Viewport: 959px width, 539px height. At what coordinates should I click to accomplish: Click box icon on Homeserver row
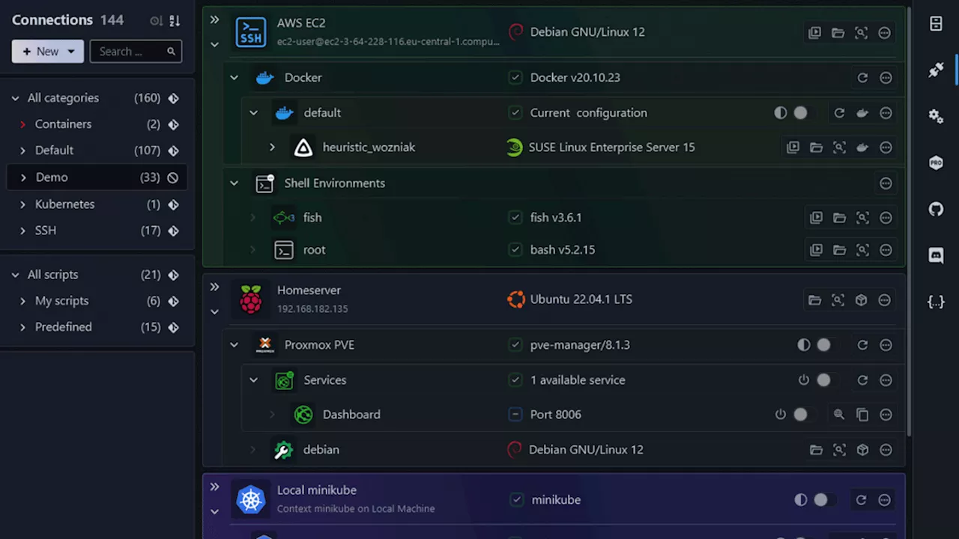[x=861, y=300]
